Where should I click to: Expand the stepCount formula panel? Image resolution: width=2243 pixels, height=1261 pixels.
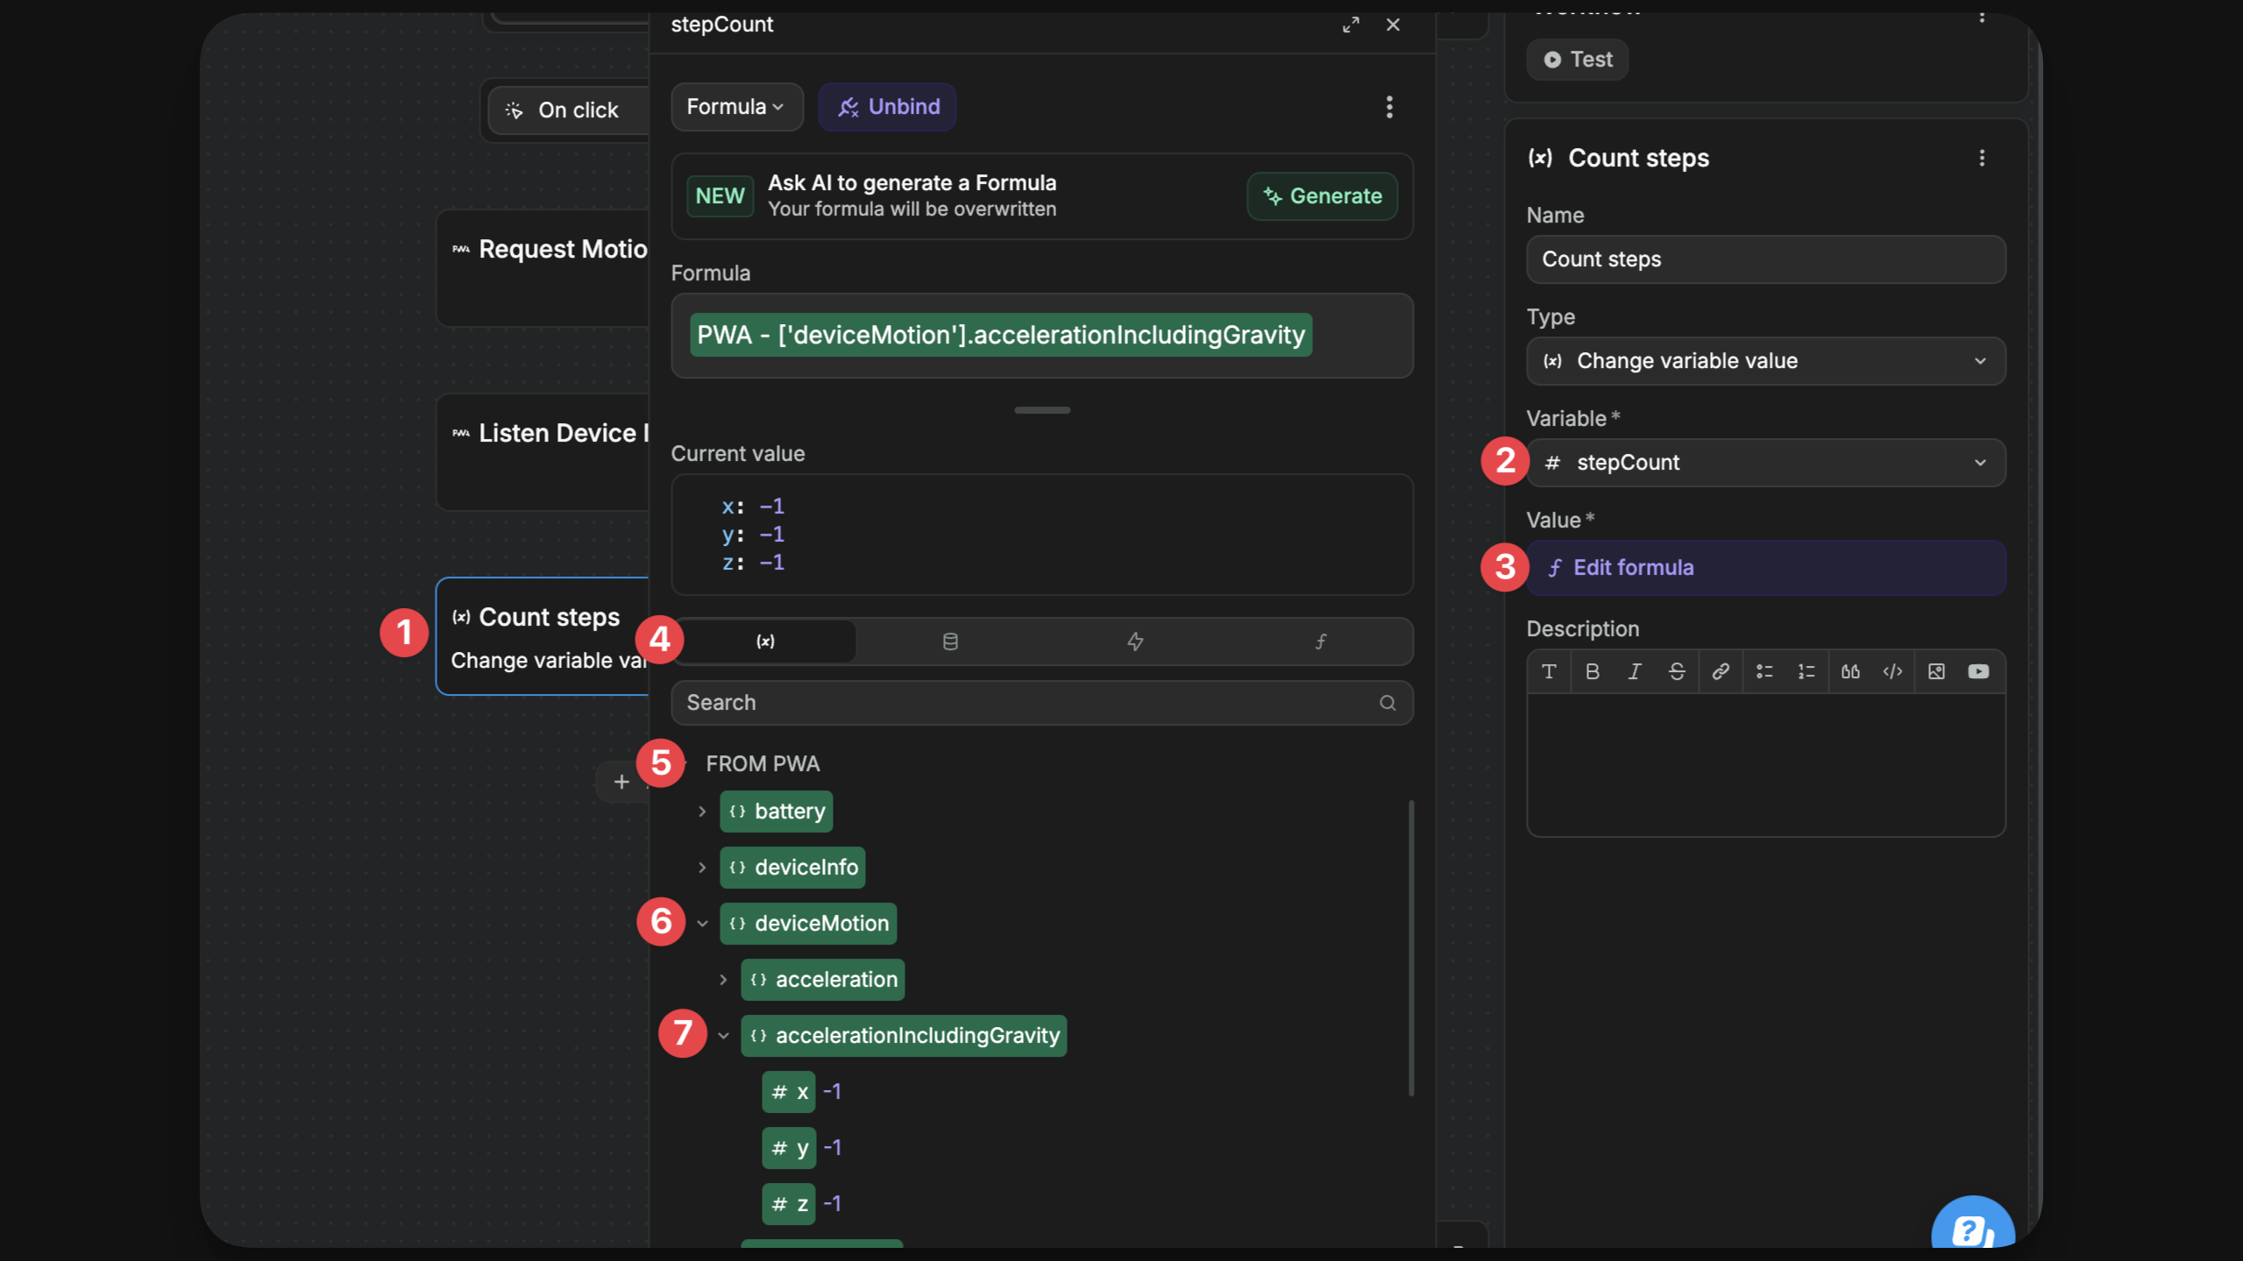[x=1351, y=25]
